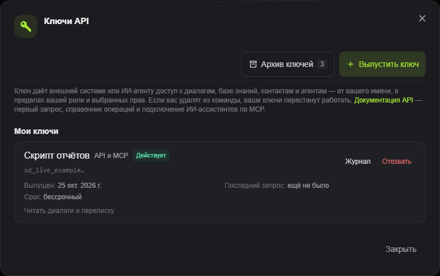Screen dimensions: 440x276
Task: Close the API keys dialog with X
Action: [x=422, y=18]
